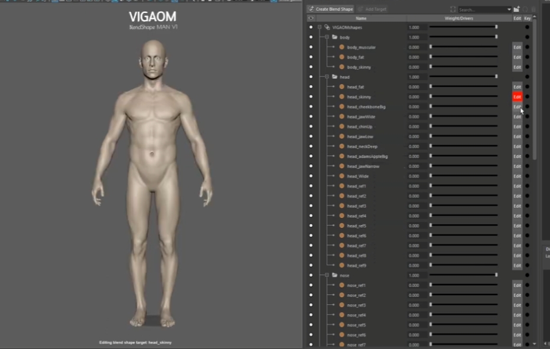Click the key dot for head_ref2
The height and width of the screenshot is (349, 550).
527,195
